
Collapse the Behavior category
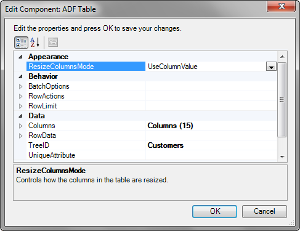coord(20,76)
